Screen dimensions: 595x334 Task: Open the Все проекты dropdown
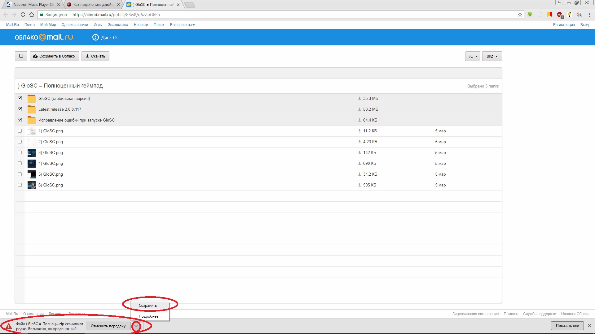(182, 25)
